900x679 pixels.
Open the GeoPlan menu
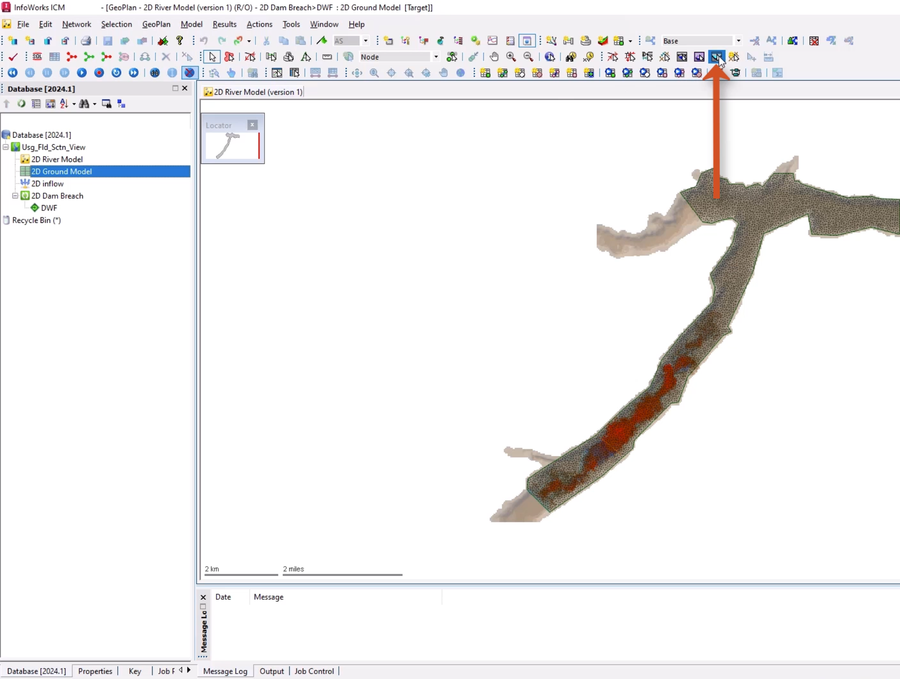(156, 24)
